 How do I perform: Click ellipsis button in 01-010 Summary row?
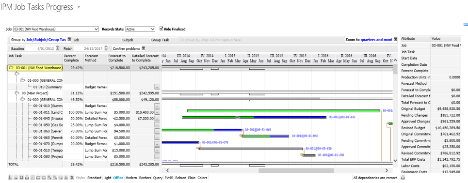coord(157,87)
